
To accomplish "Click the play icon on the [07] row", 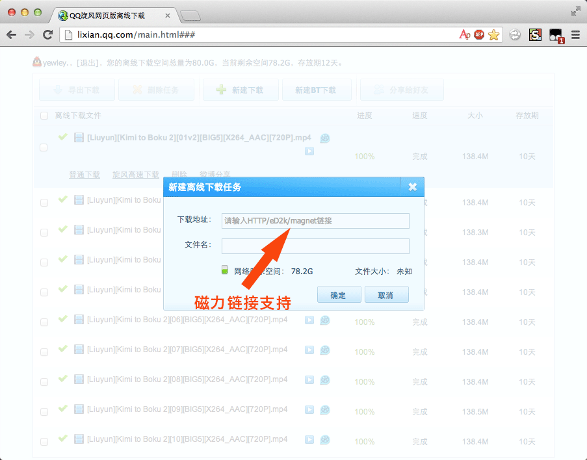I will [309, 350].
